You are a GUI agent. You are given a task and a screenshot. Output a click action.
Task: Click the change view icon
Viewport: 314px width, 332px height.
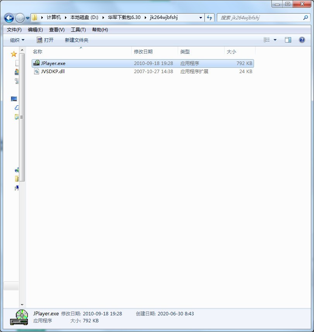tap(267, 40)
